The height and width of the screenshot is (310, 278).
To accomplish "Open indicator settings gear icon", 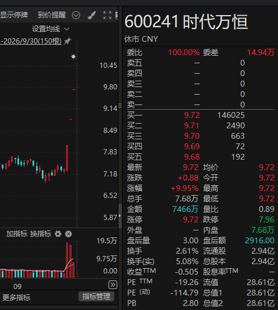I will coord(58,234).
